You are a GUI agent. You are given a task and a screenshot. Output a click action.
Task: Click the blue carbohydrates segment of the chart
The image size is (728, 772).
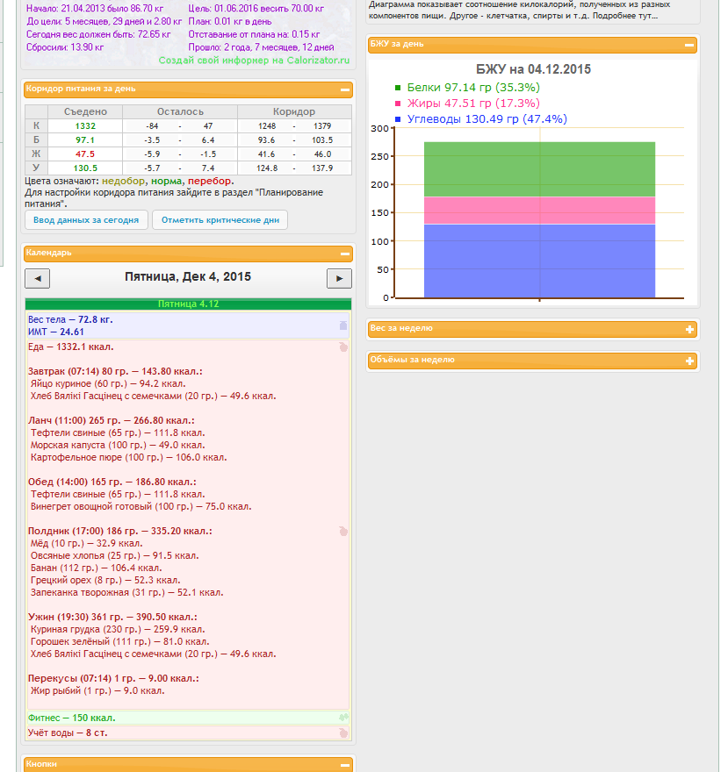coord(539,261)
